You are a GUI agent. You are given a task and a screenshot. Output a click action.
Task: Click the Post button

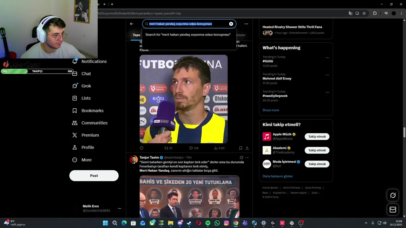94,175
